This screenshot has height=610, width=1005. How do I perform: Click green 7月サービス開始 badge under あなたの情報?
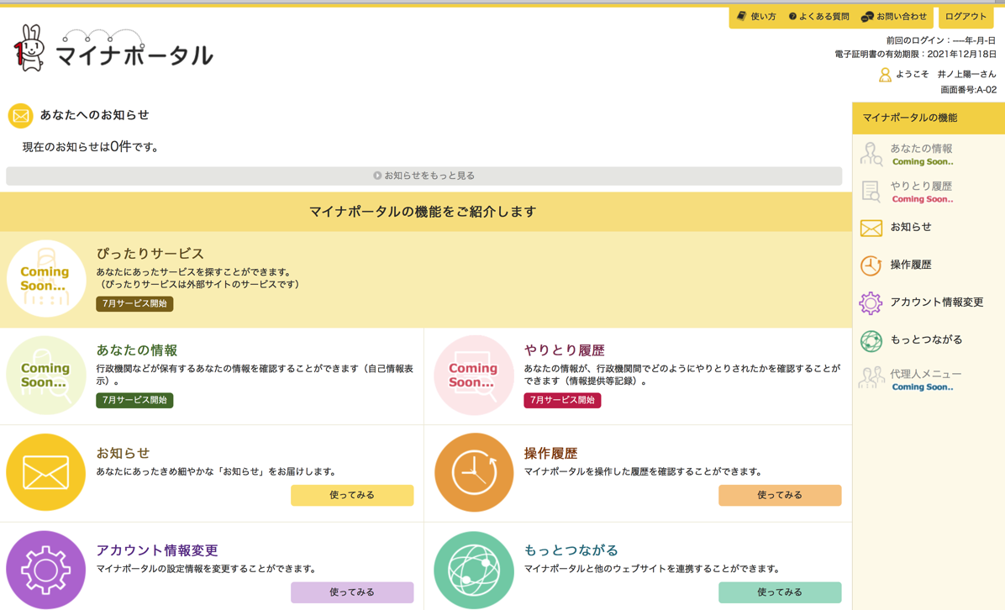coord(134,401)
